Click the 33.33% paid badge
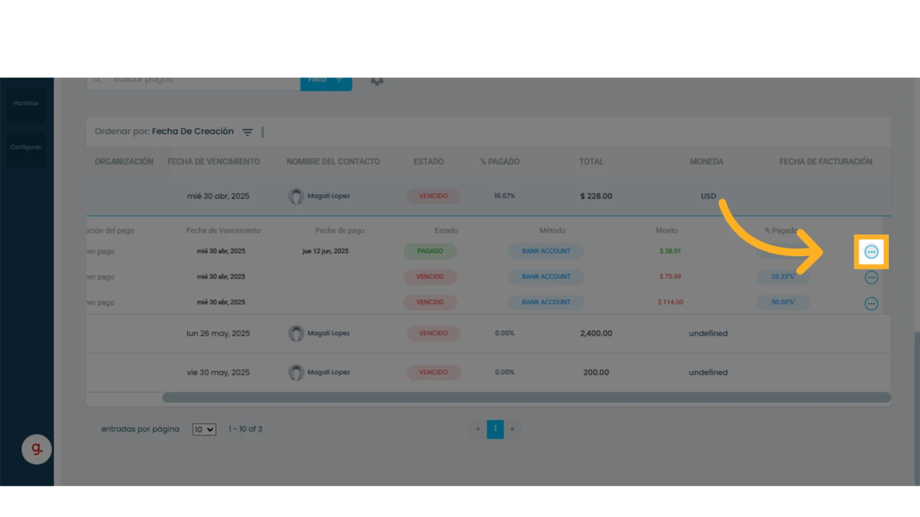 click(783, 277)
